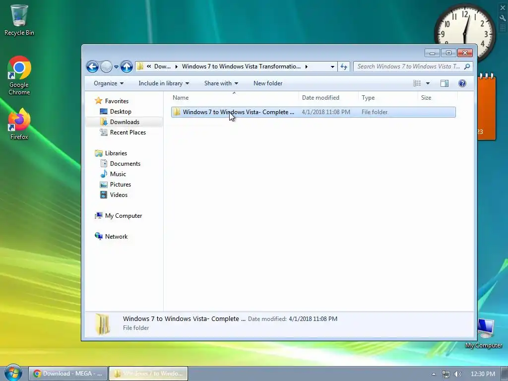Click the folder icon in file list row
Viewport: 508px width, 381px height.
177,112
